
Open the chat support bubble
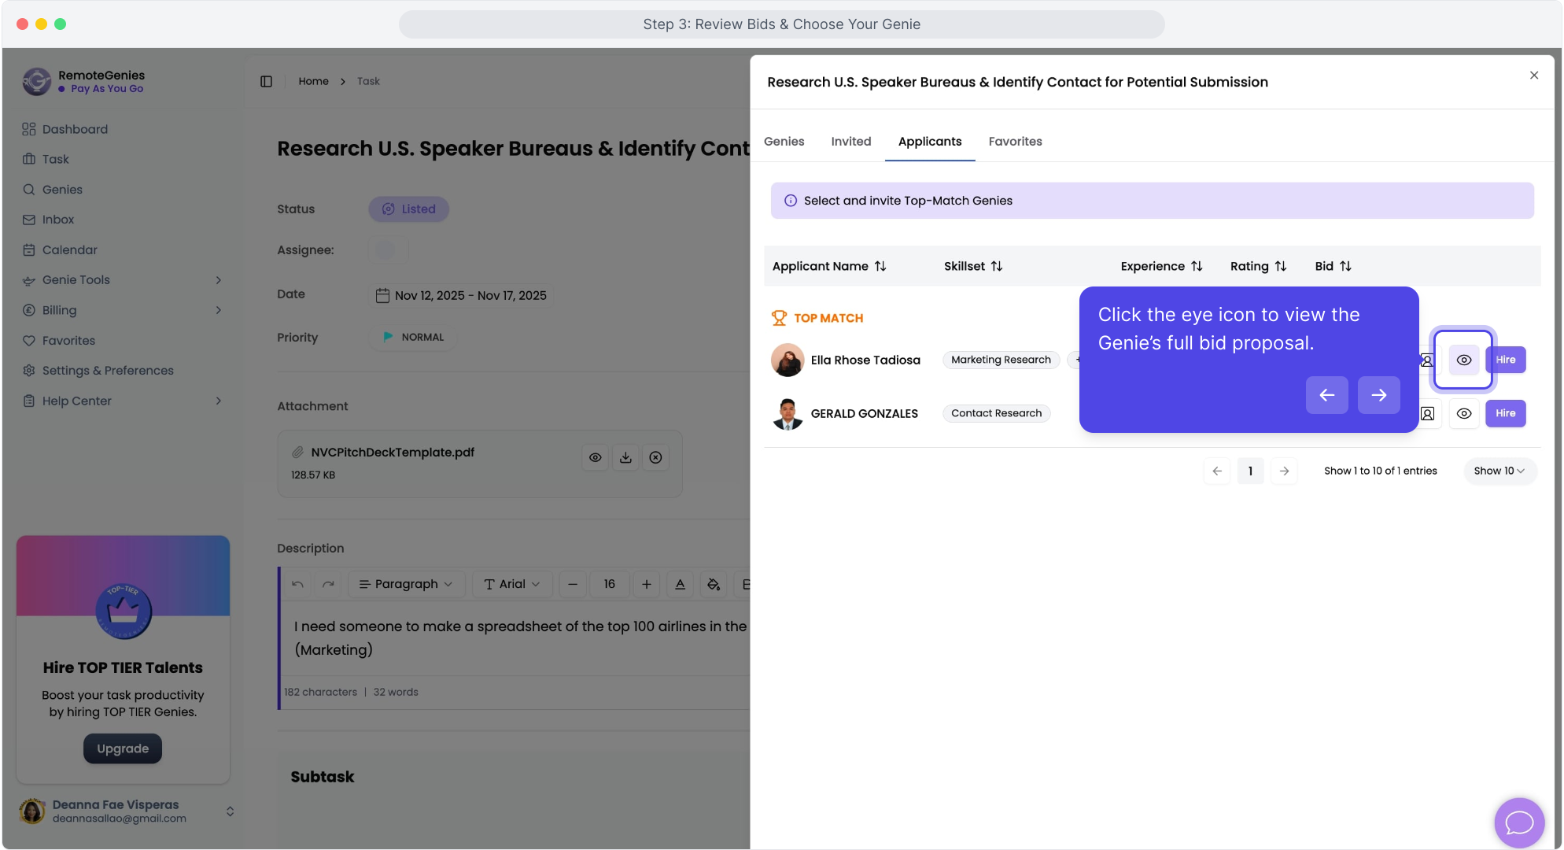[1518, 822]
